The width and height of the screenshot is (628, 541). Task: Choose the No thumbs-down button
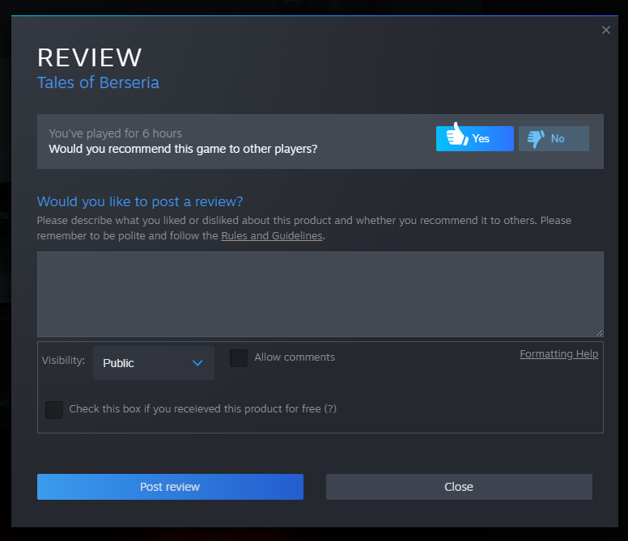[x=554, y=138]
